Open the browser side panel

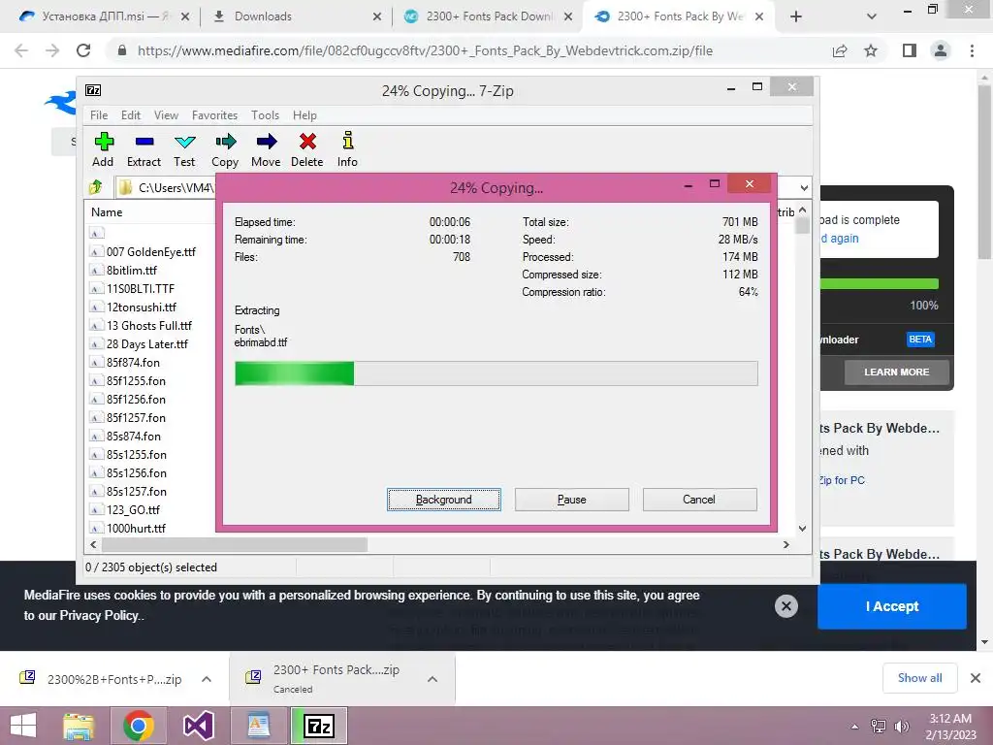coord(910,50)
